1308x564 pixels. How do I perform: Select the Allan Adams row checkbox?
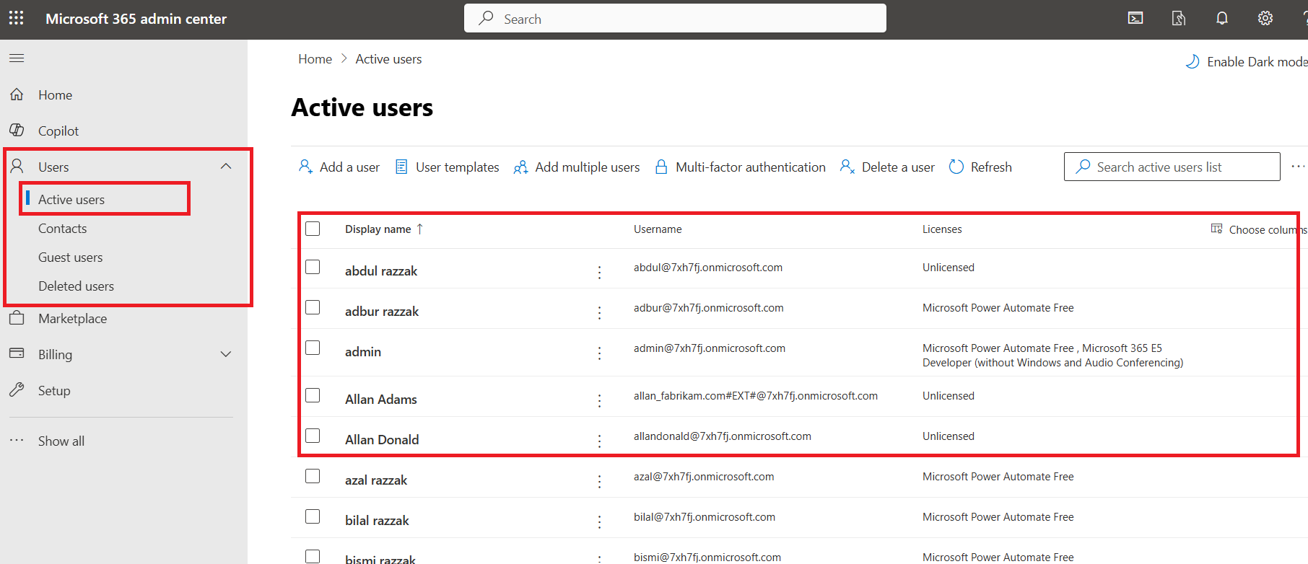coord(313,395)
